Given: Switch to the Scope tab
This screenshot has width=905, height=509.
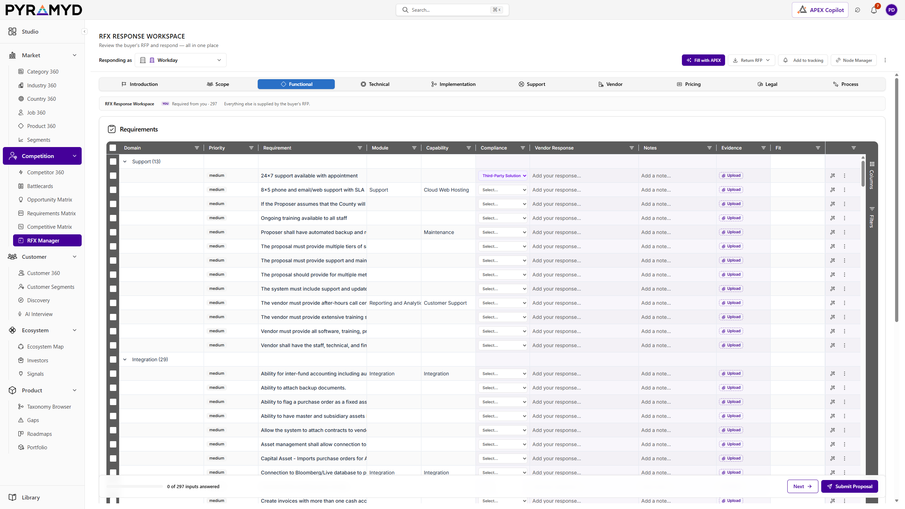Looking at the screenshot, I should tap(218, 84).
